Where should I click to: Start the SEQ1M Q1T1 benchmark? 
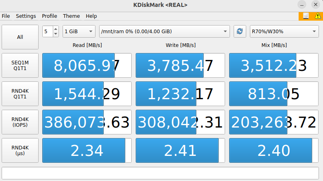tap(20, 66)
